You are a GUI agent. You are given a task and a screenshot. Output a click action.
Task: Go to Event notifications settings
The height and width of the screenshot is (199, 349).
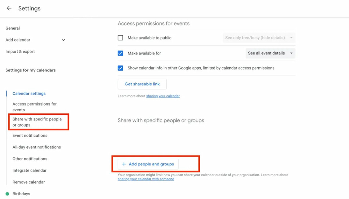coord(30,135)
